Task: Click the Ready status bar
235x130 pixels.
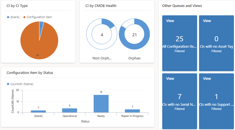Action: point(101,103)
